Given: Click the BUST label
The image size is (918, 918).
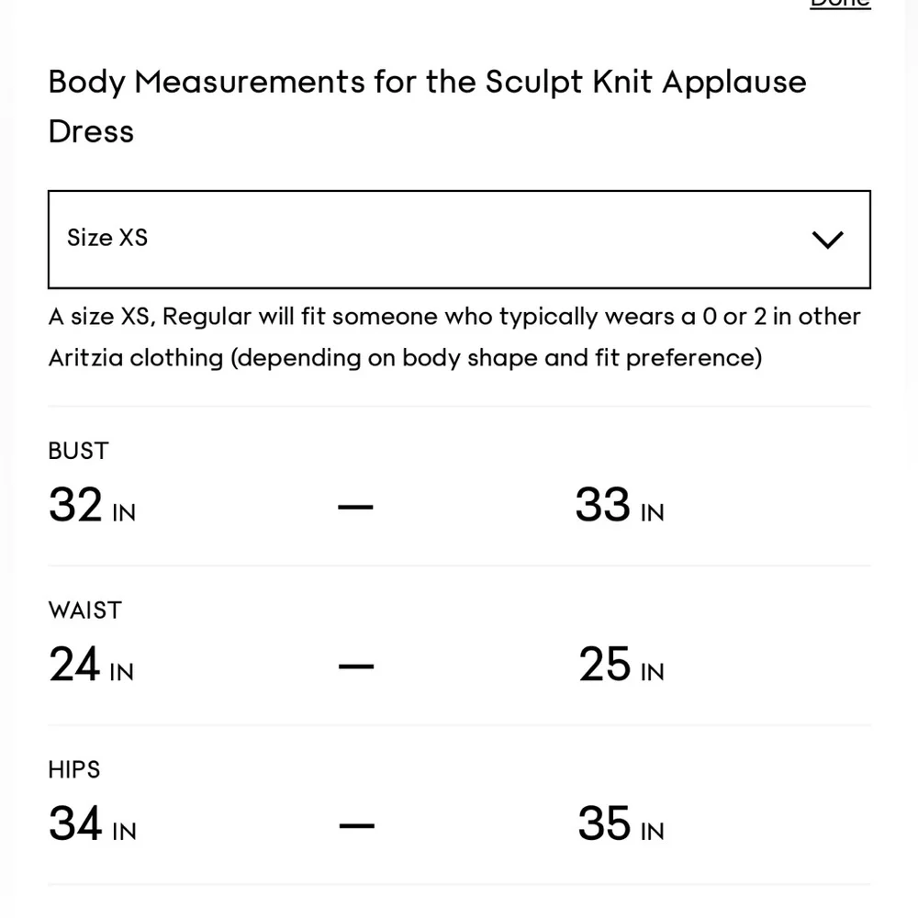Looking at the screenshot, I should (78, 451).
